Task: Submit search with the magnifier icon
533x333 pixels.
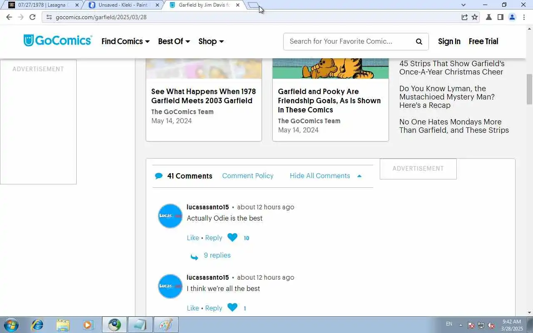Action: (x=419, y=41)
